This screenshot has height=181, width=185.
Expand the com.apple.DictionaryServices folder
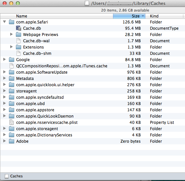(5, 134)
